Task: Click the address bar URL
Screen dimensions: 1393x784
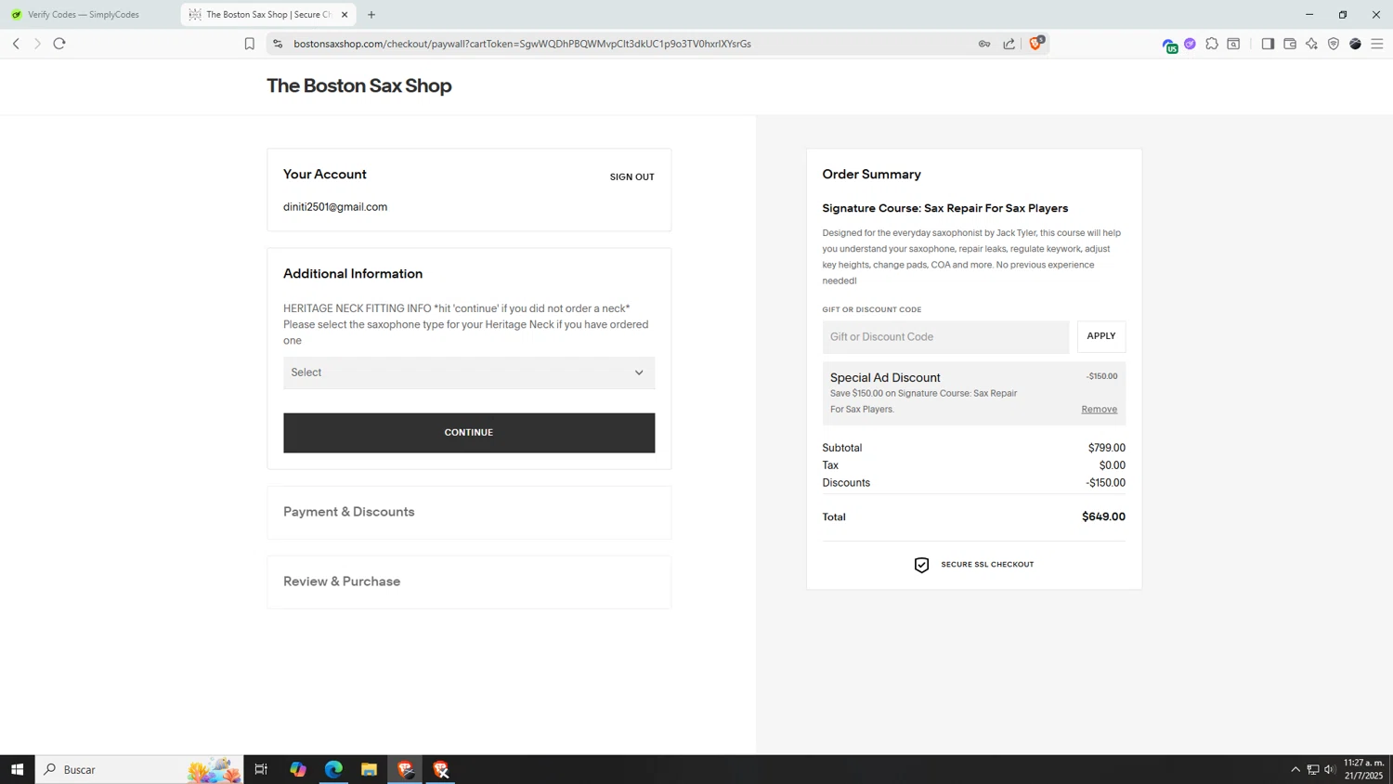Action: click(522, 44)
